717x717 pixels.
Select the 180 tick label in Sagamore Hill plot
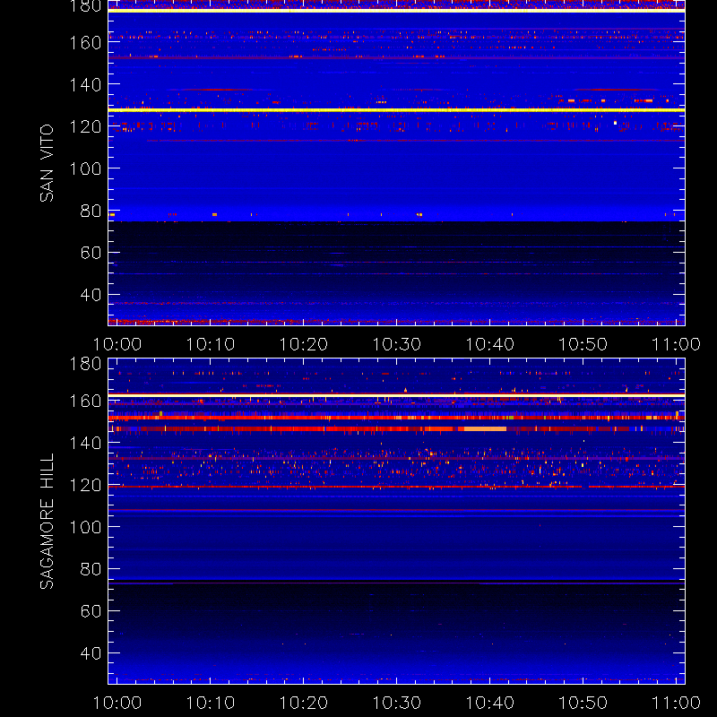(x=85, y=364)
